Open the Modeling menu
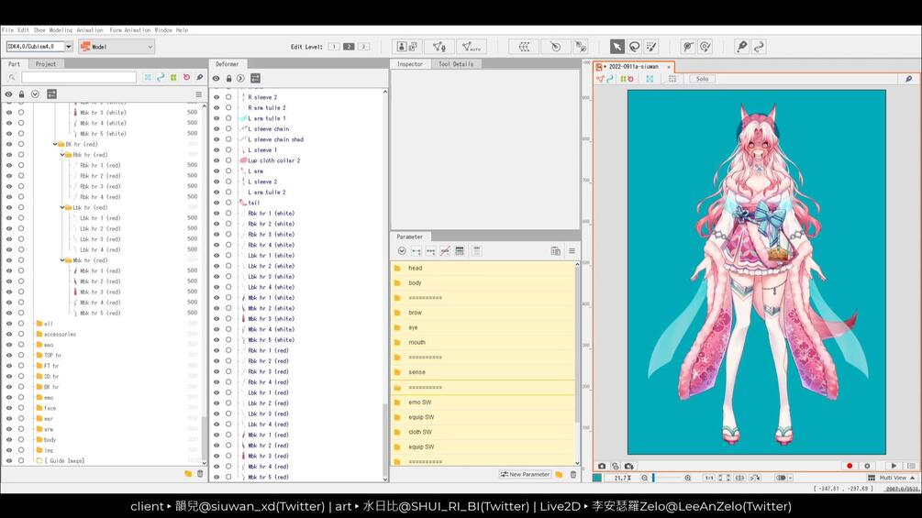The image size is (922, 518). 61,30
